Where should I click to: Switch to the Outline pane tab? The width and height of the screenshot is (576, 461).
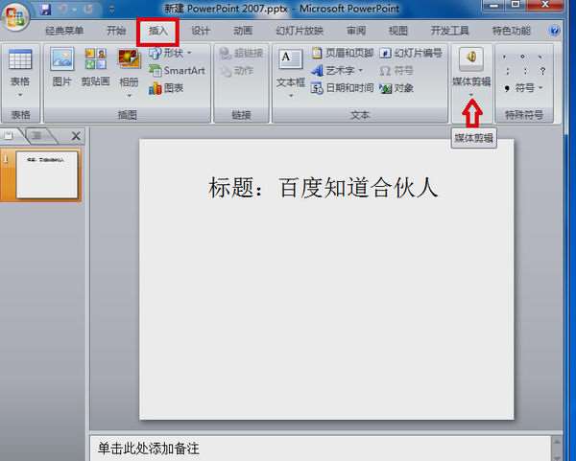click(37, 136)
